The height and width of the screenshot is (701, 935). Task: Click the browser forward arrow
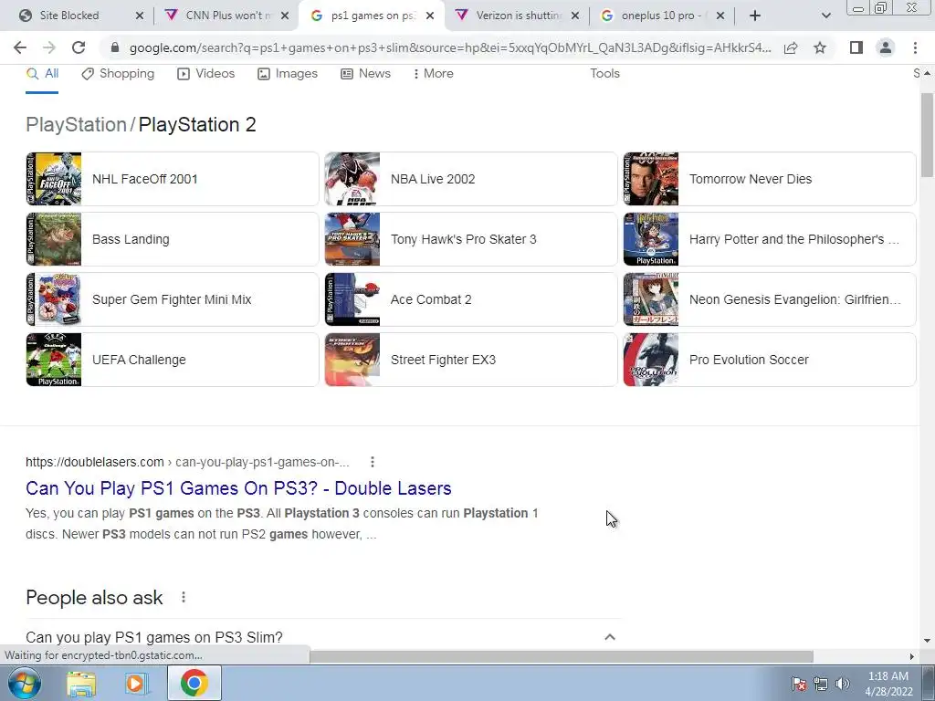pyautogui.click(x=49, y=47)
